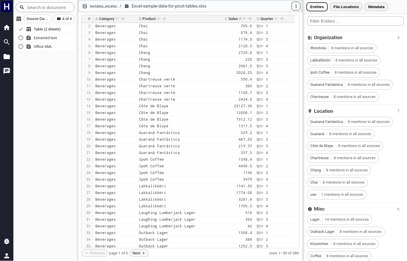
Task: Switch to the File Locations tab
Action: (346, 7)
